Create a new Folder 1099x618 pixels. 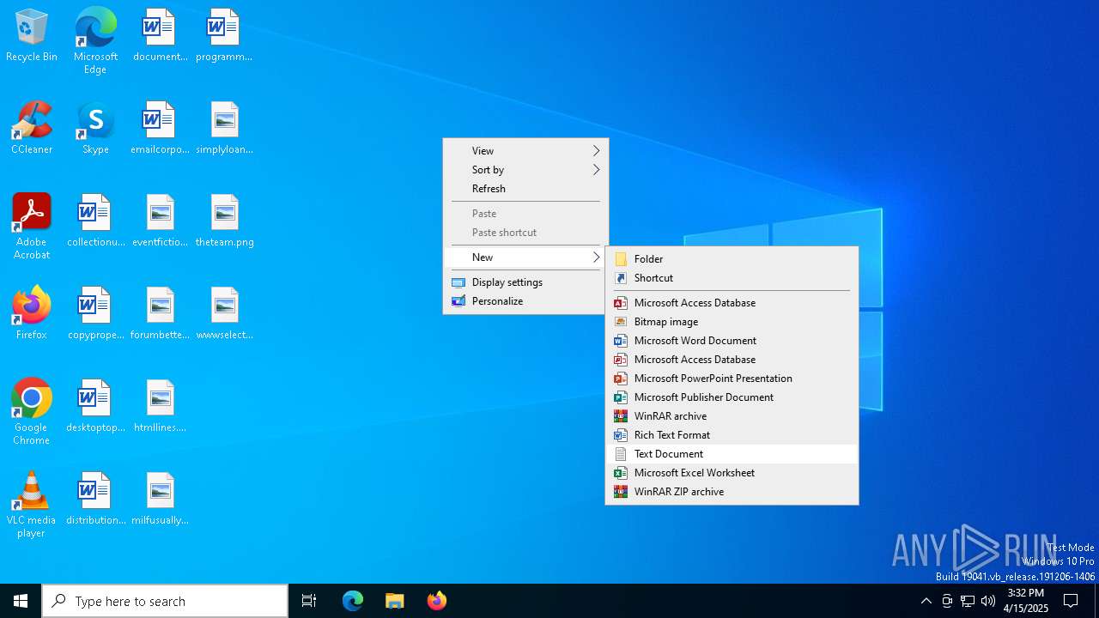click(x=732, y=259)
